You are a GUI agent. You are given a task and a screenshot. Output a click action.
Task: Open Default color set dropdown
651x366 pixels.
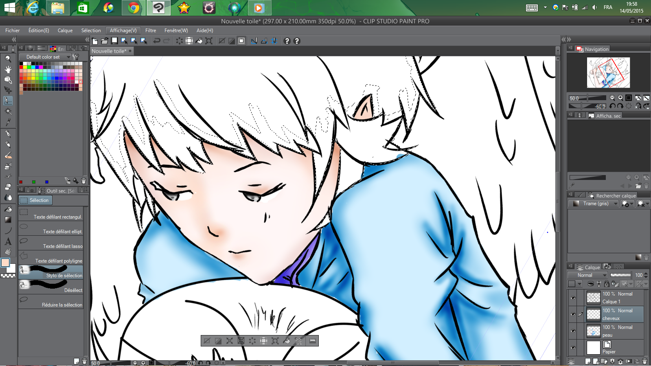pos(45,57)
